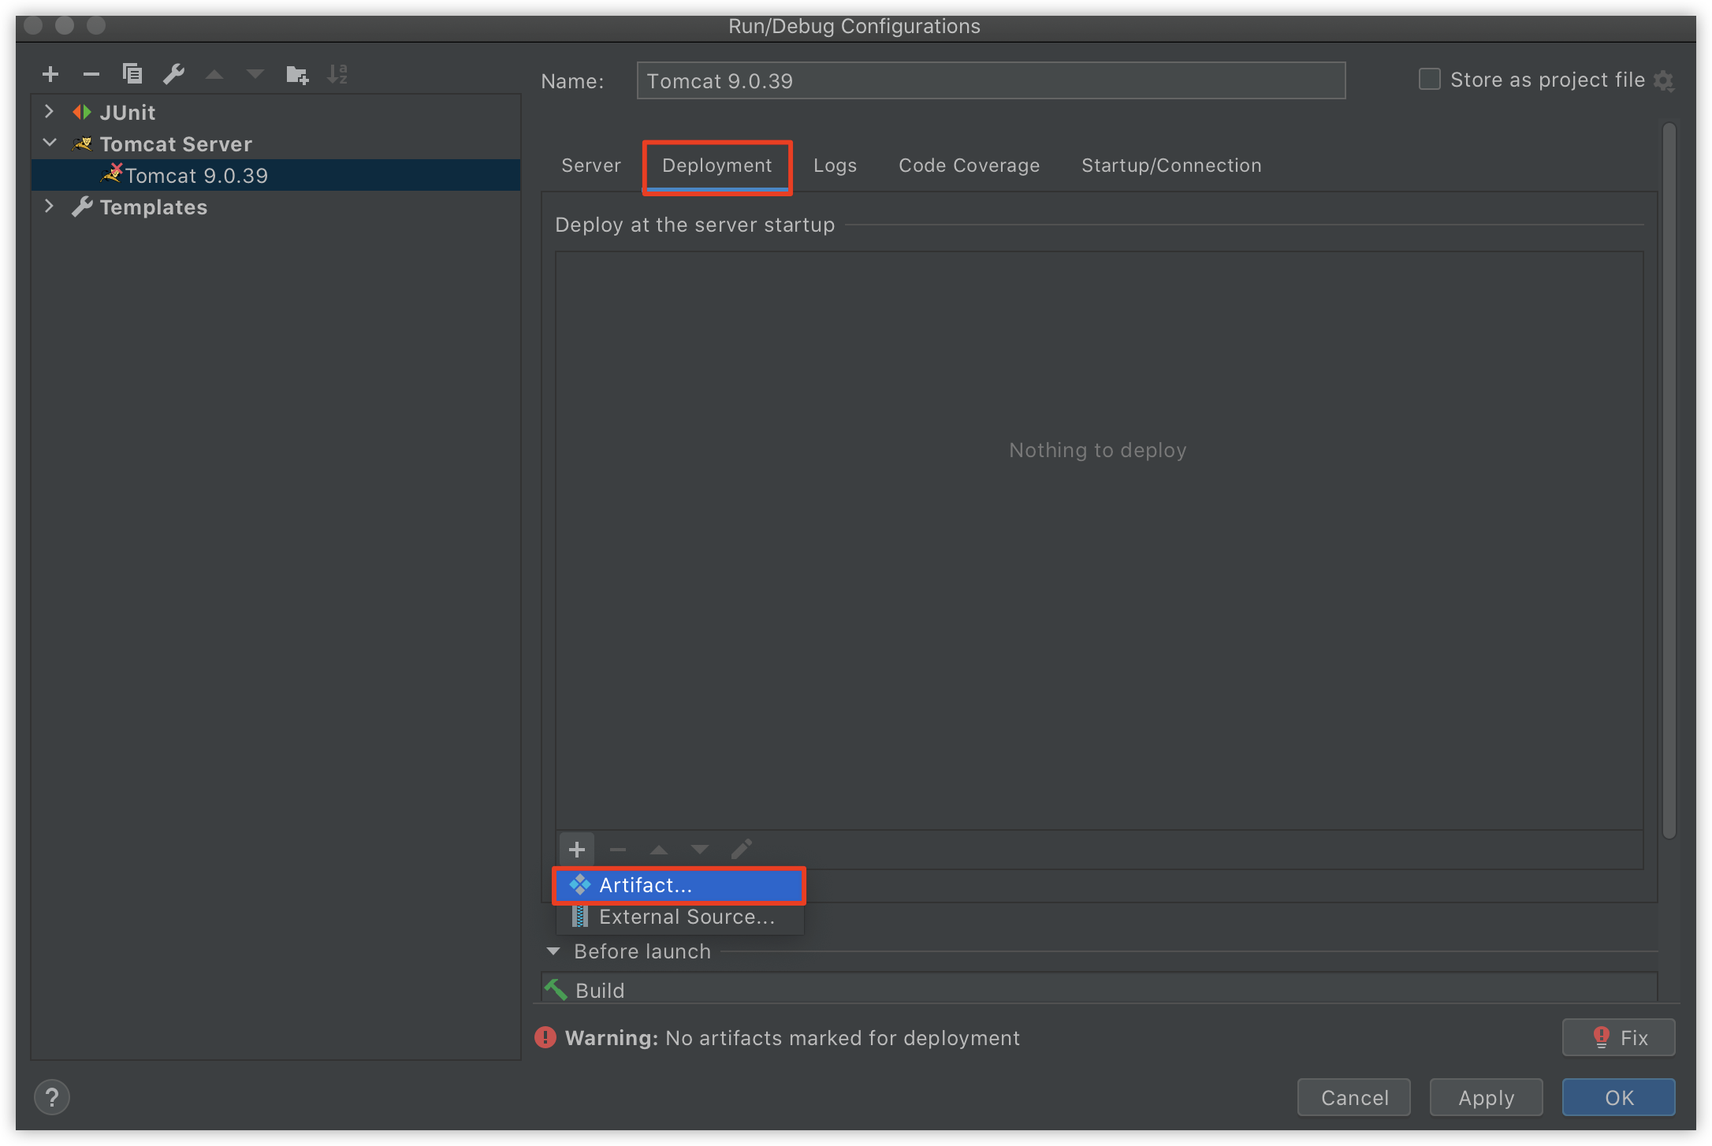The width and height of the screenshot is (1712, 1146).
Task: Collapse the Tomcat Server tree node
Action: (49, 142)
